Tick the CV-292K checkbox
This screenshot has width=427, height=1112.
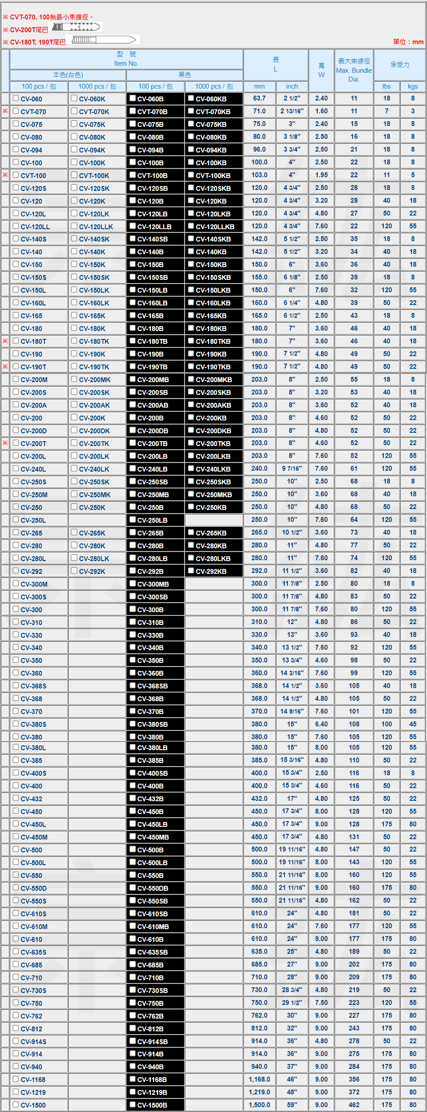[x=74, y=571]
